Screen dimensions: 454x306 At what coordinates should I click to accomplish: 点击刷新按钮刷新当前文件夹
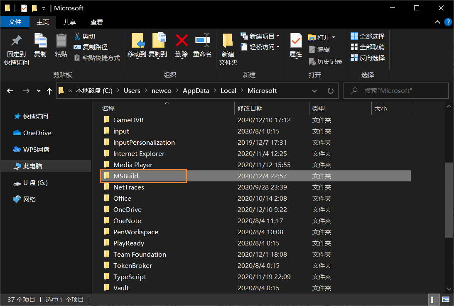pos(330,90)
